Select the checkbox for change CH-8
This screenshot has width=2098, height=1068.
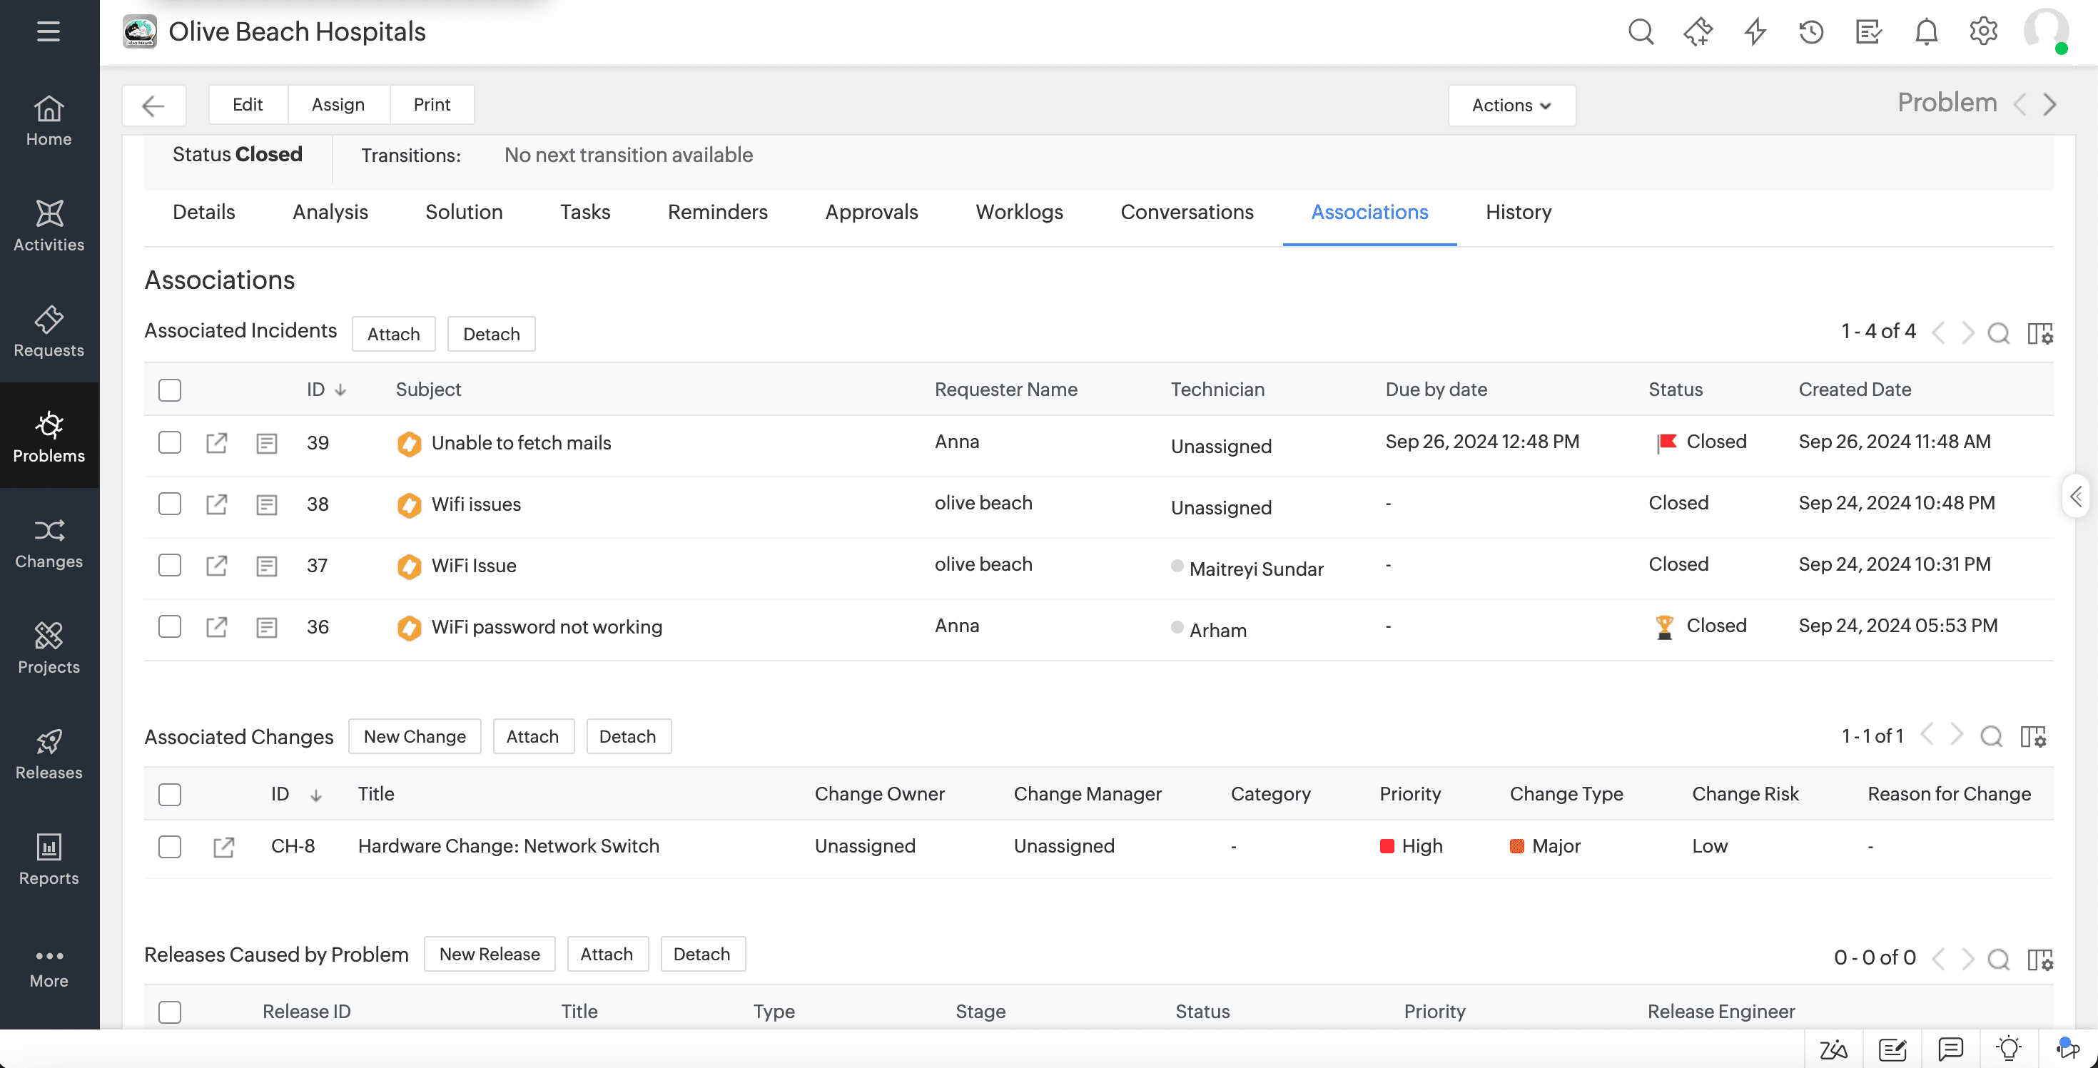click(x=169, y=847)
